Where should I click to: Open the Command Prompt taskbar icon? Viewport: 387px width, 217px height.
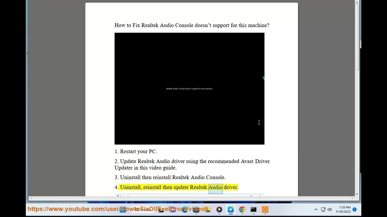[253, 209]
